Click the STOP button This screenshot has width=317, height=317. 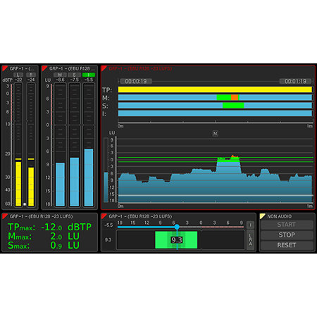pyautogui.click(x=287, y=235)
